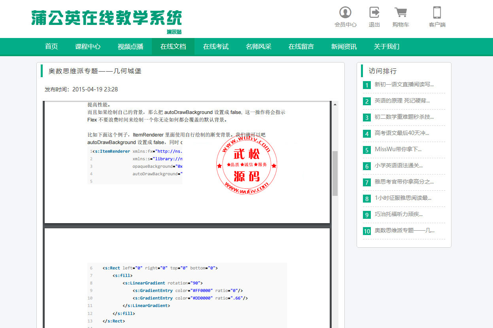Open the member center icon
The width and height of the screenshot is (493, 328).
click(x=345, y=12)
